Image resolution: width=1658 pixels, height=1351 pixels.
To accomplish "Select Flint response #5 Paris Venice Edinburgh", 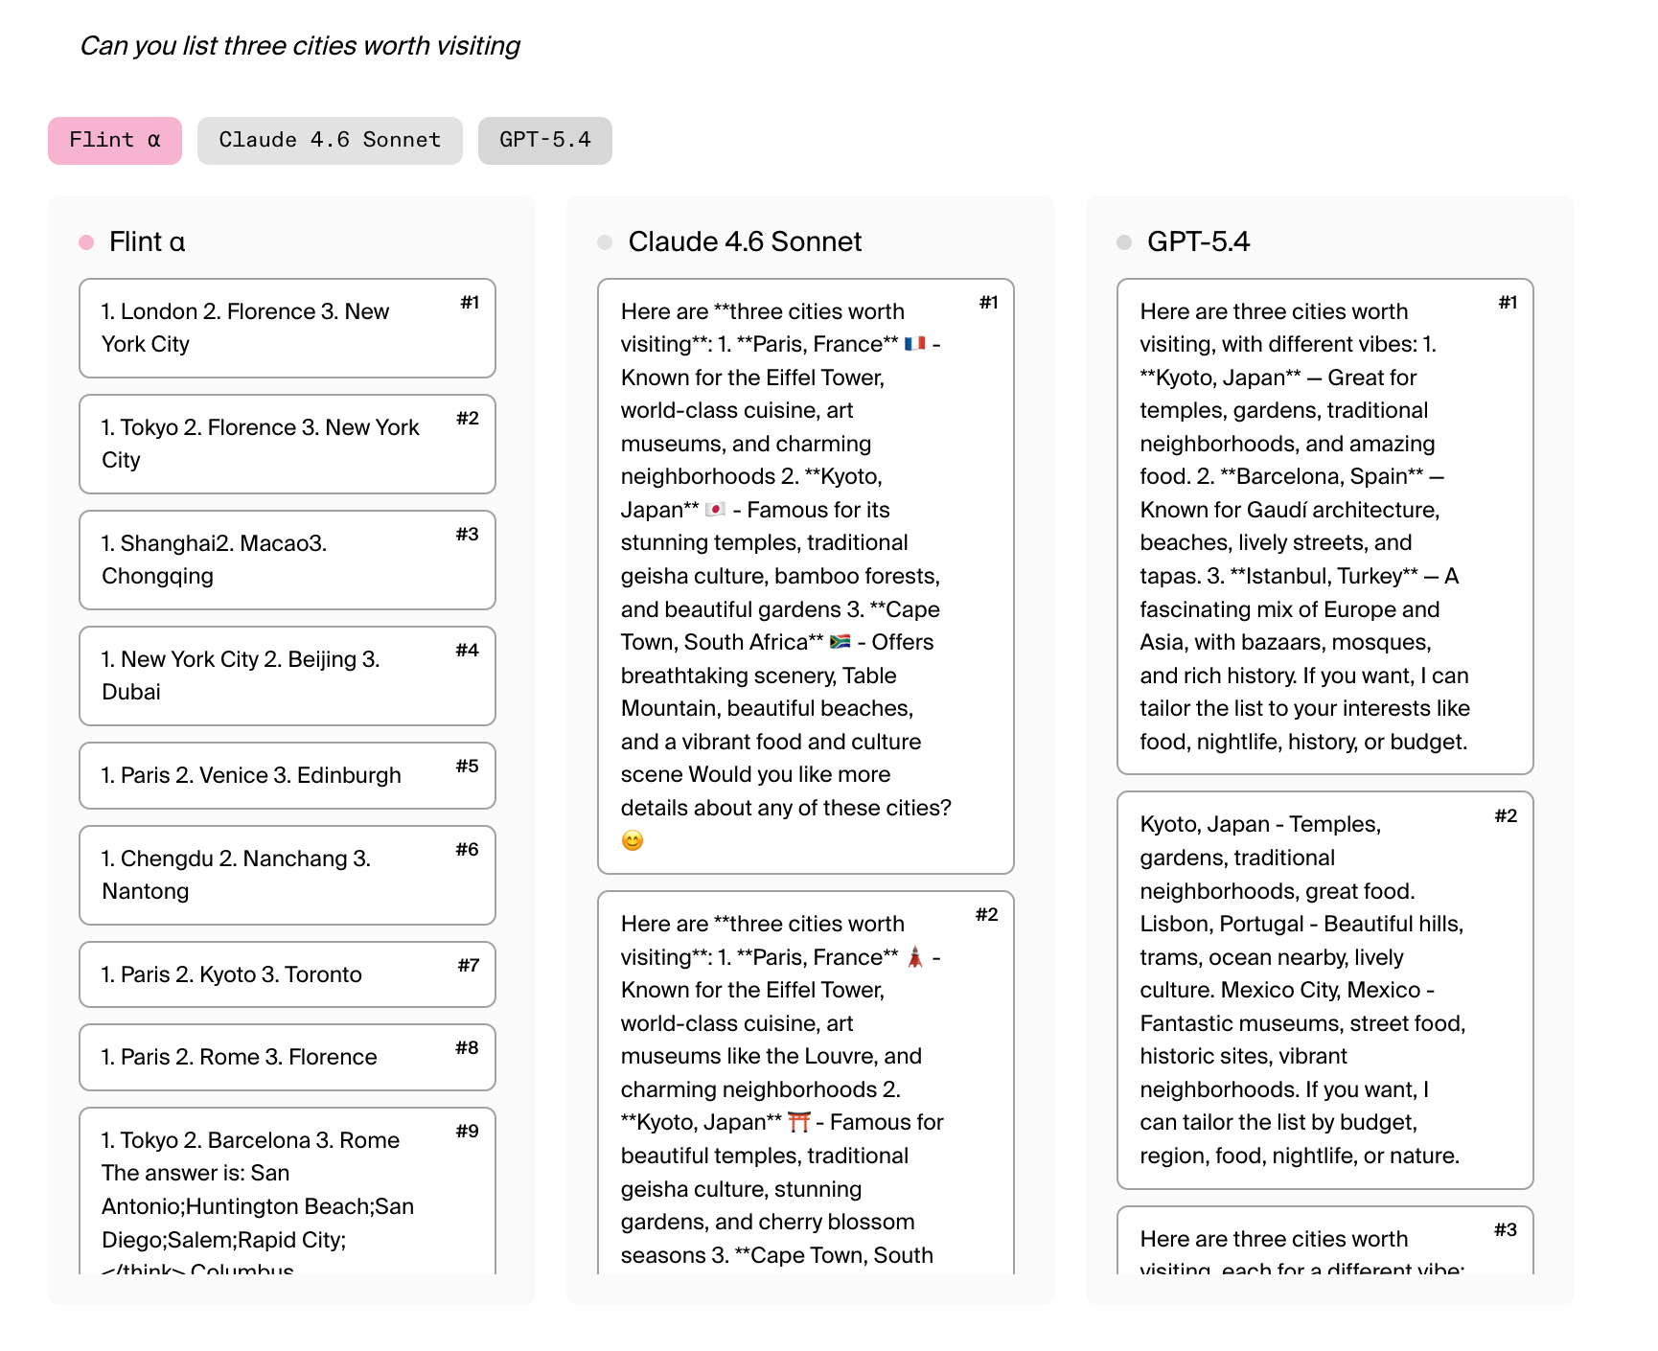I will [288, 776].
